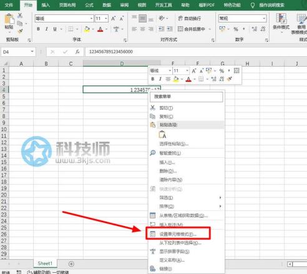Click the mini toolbar Font Color red A

188,79
